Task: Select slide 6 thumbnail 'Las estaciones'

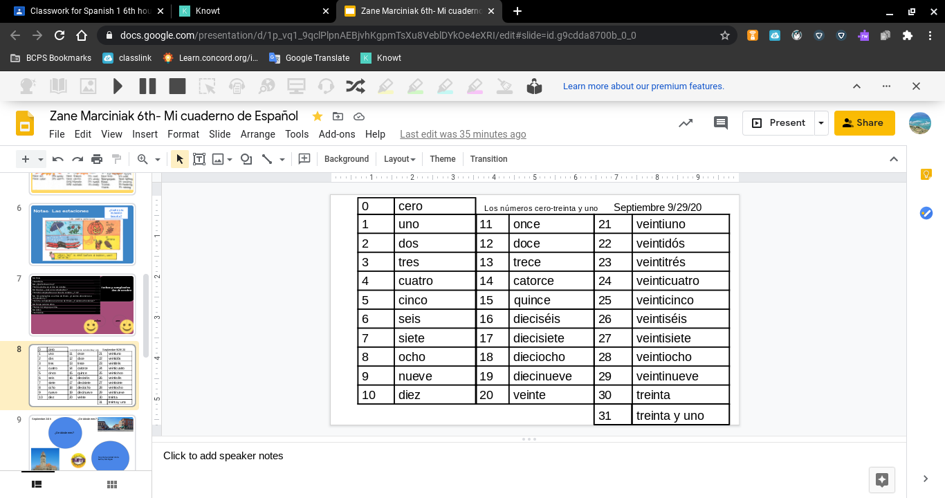Action: (x=82, y=234)
